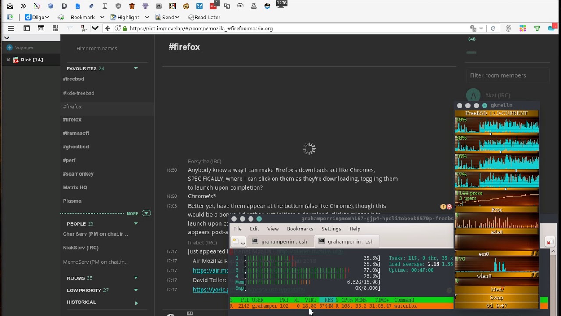Open the flask extension icon

(x=253, y=6)
